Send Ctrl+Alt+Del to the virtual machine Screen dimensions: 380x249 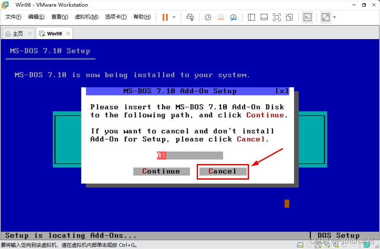[190, 17]
